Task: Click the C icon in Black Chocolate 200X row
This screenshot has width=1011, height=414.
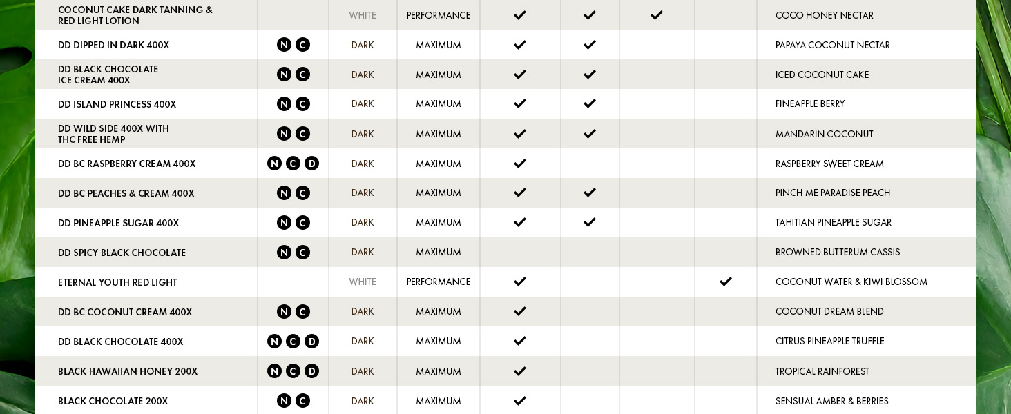Action: tap(302, 401)
